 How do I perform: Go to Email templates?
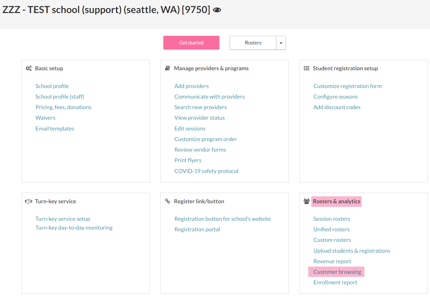[55, 129]
